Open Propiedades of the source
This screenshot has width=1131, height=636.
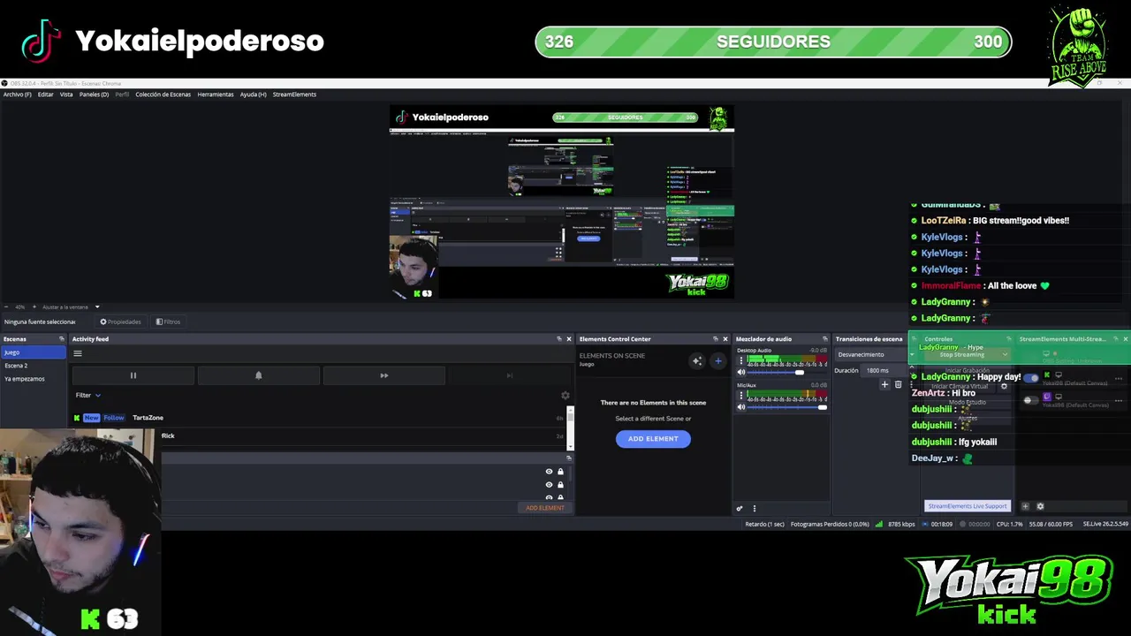pos(120,322)
